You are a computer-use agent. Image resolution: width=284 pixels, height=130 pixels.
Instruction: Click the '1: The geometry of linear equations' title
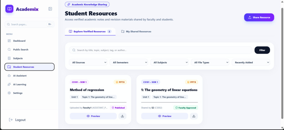point(169,90)
